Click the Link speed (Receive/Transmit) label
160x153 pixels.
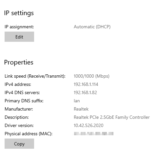(x=35, y=76)
